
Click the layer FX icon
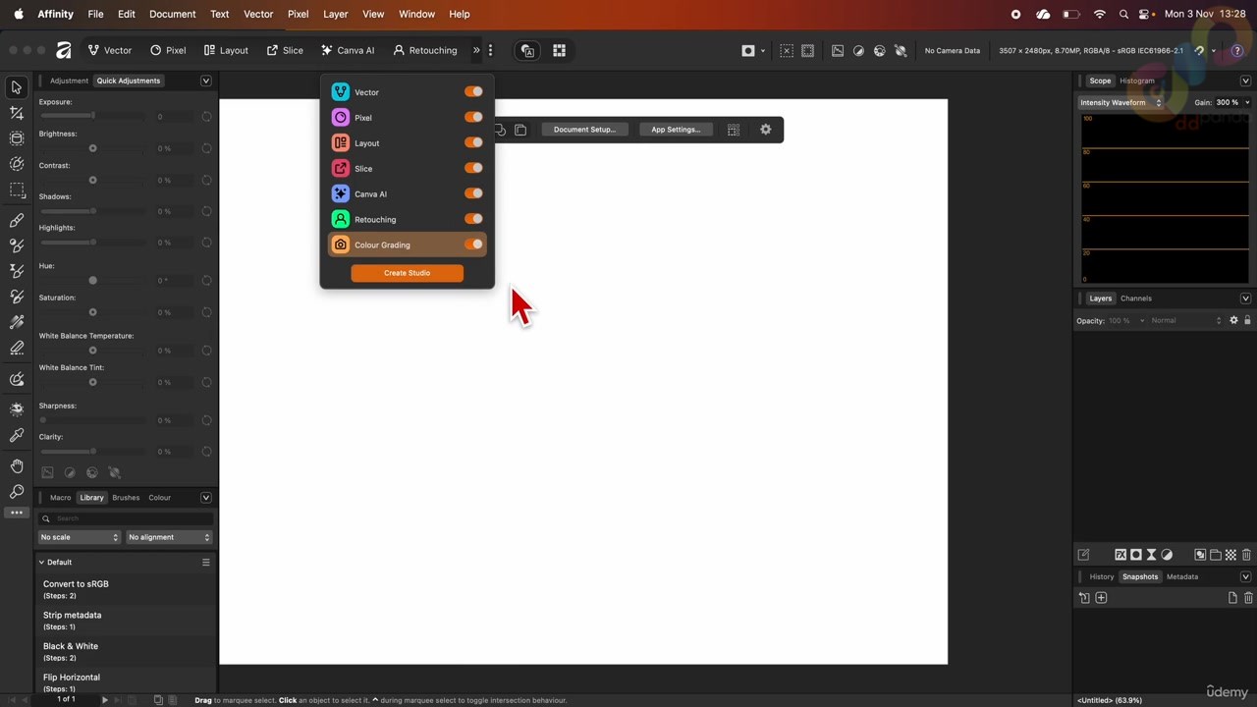(1120, 555)
